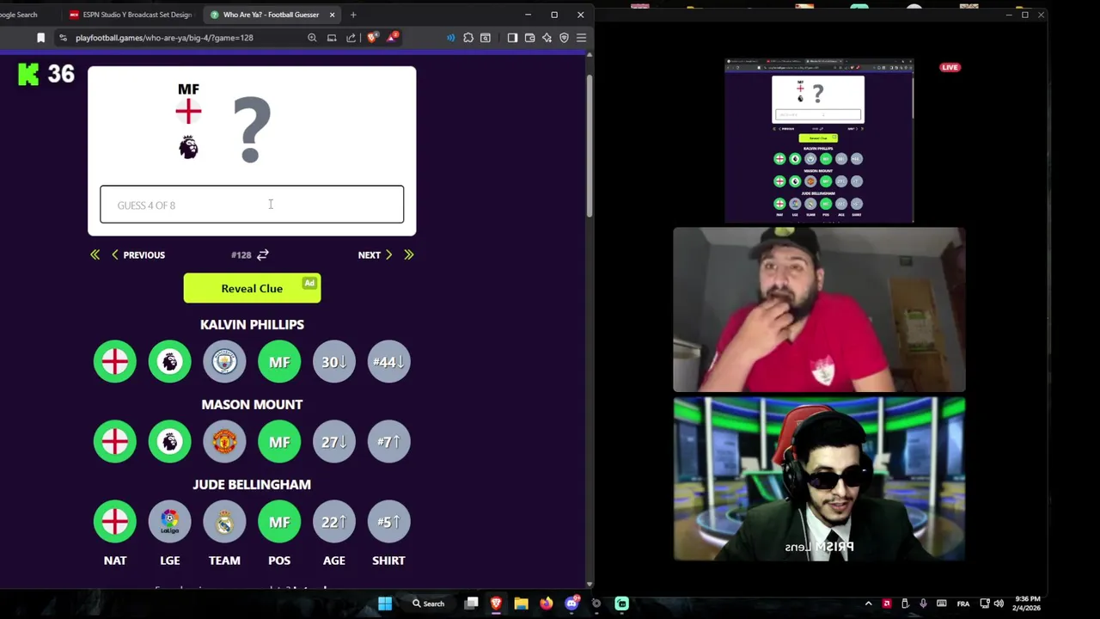Image resolution: width=1100 pixels, height=619 pixels.
Task: Click the Manchester City crest in Kalvin Phillips' row
Action: (224, 362)
